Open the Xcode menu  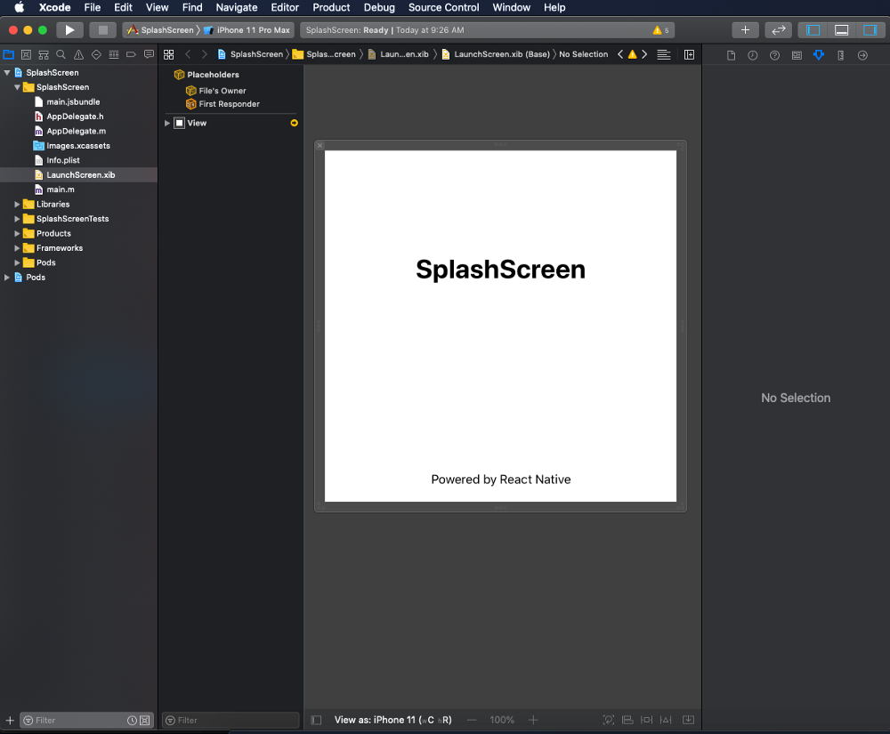(54, 7)
